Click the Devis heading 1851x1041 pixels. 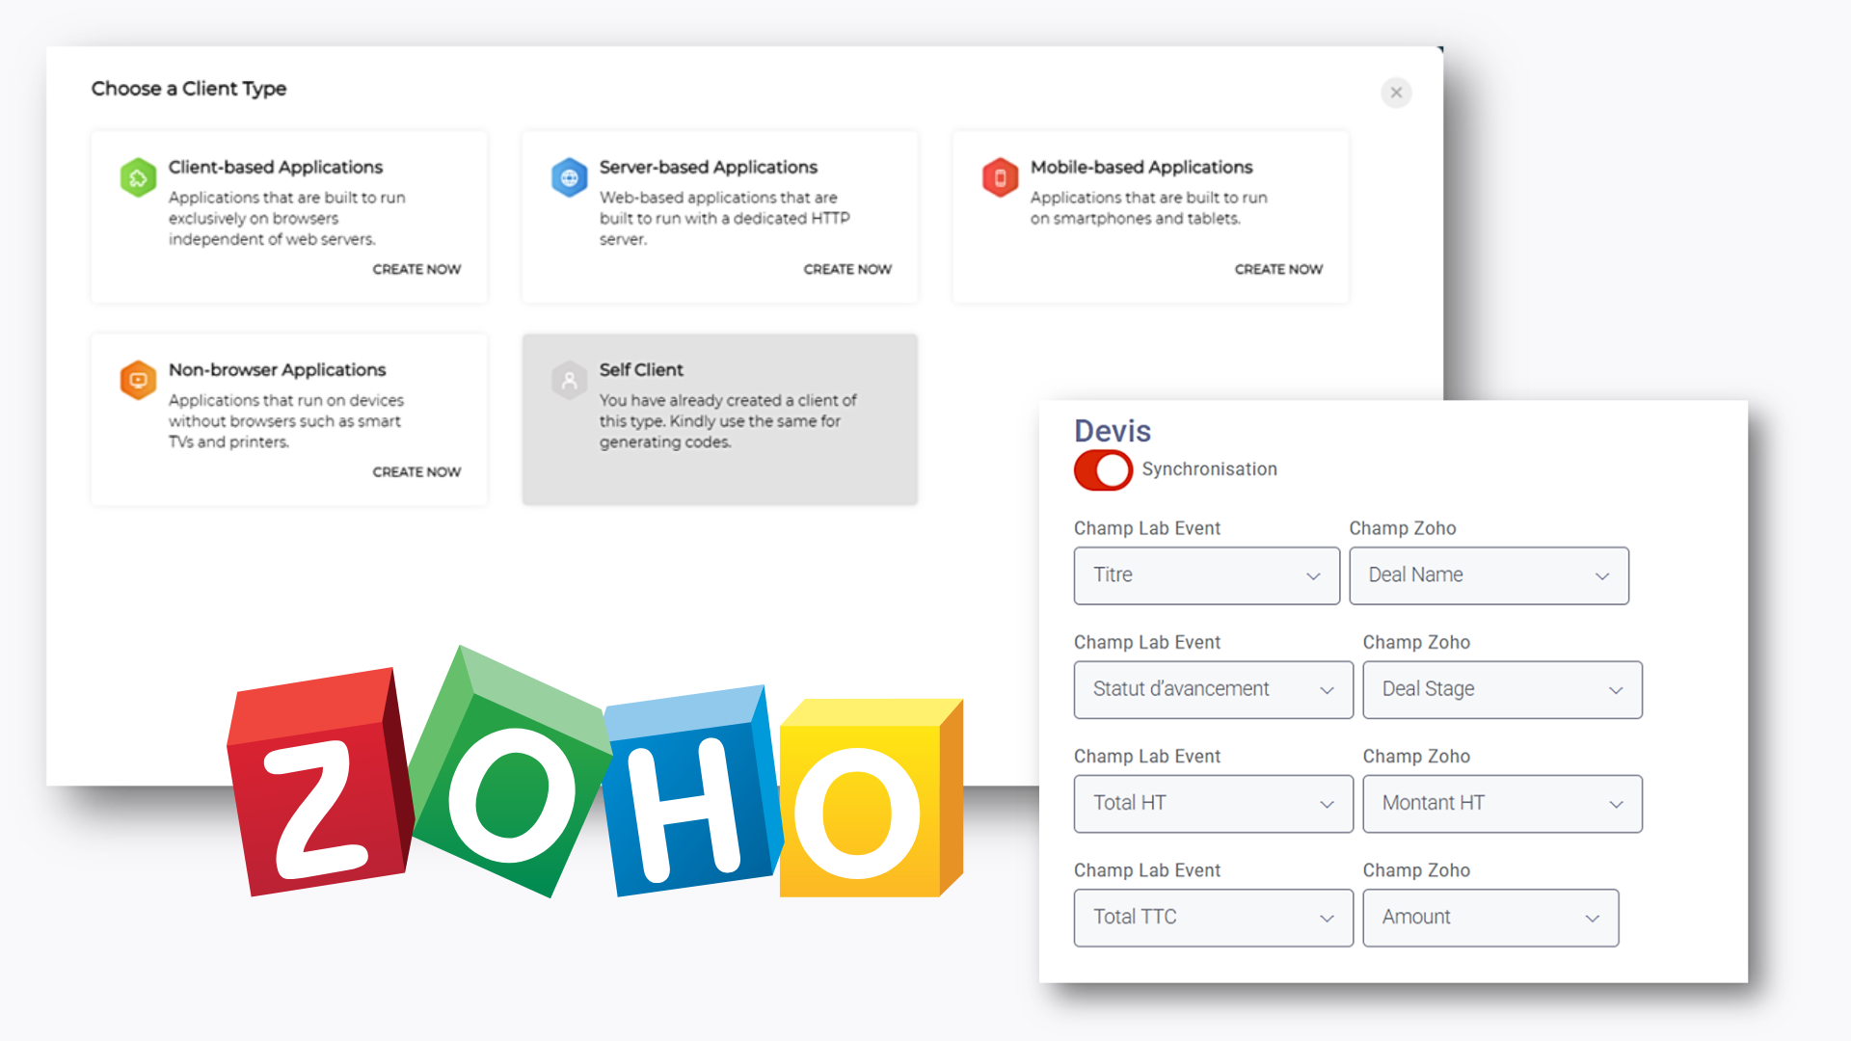pyautogui.click(x=1113, y=431)
